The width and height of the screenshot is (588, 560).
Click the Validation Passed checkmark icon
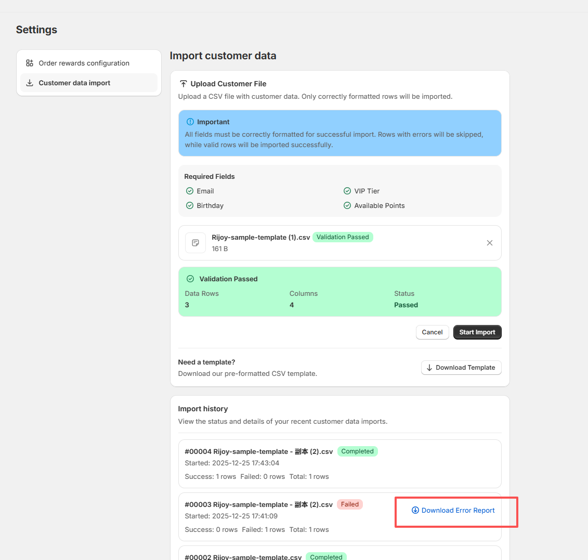click(x=190, y=279)
